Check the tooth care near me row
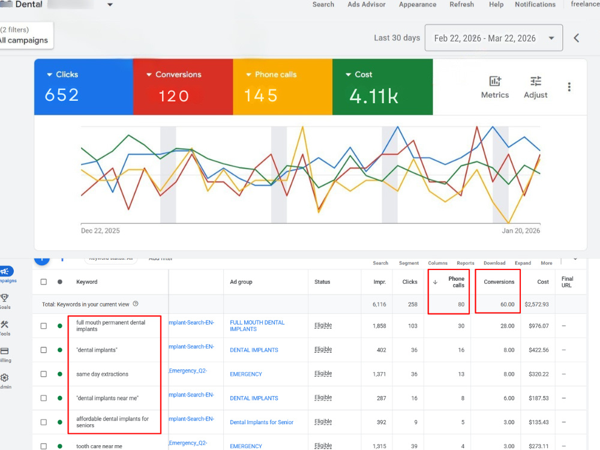600x450 pixels. 44,446
